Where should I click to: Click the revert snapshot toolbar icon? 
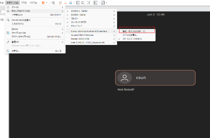[66, 3]
